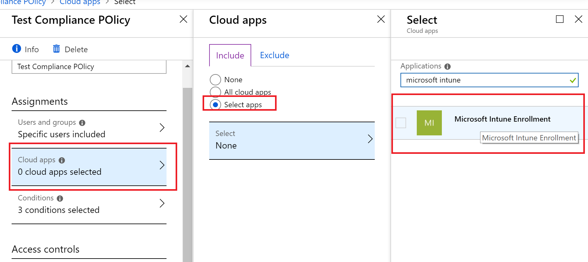The image size is (588, 262).
Task: Maximize the Select blade
Action: pyautogui.click(x=559, y=19)
